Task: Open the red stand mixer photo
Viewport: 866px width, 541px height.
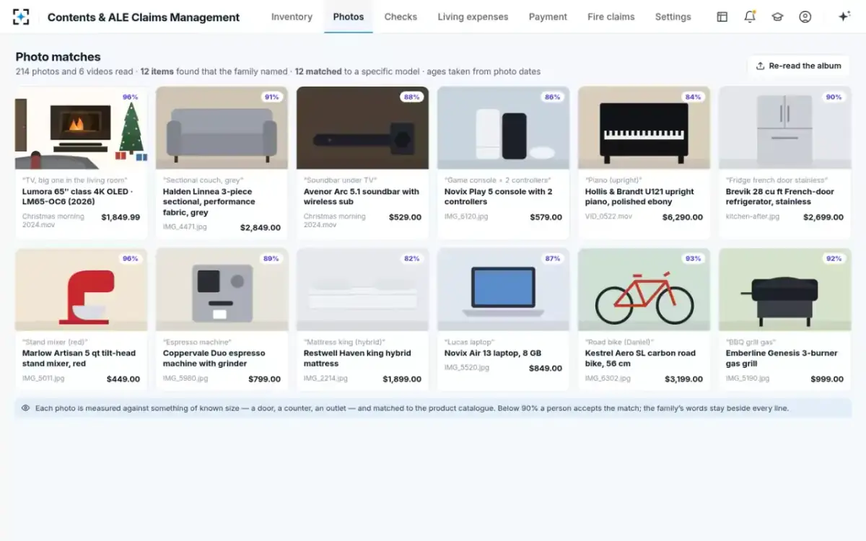Action: click(82, 290)
